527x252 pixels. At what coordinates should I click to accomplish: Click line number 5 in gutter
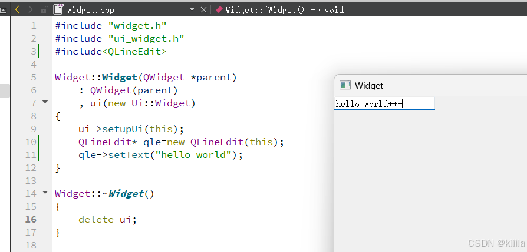tap(33, 78)
